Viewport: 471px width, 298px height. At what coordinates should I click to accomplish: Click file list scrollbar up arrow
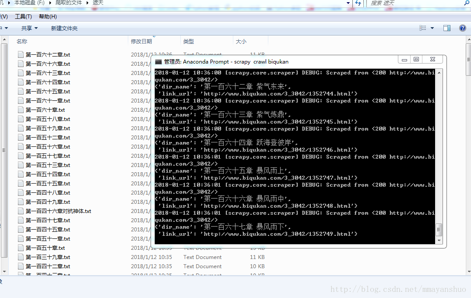tap(469, 39)
